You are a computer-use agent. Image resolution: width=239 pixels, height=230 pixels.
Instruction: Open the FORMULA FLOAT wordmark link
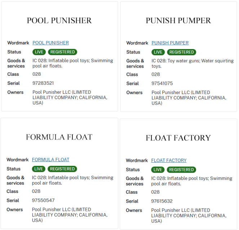(x=50, y=160)
